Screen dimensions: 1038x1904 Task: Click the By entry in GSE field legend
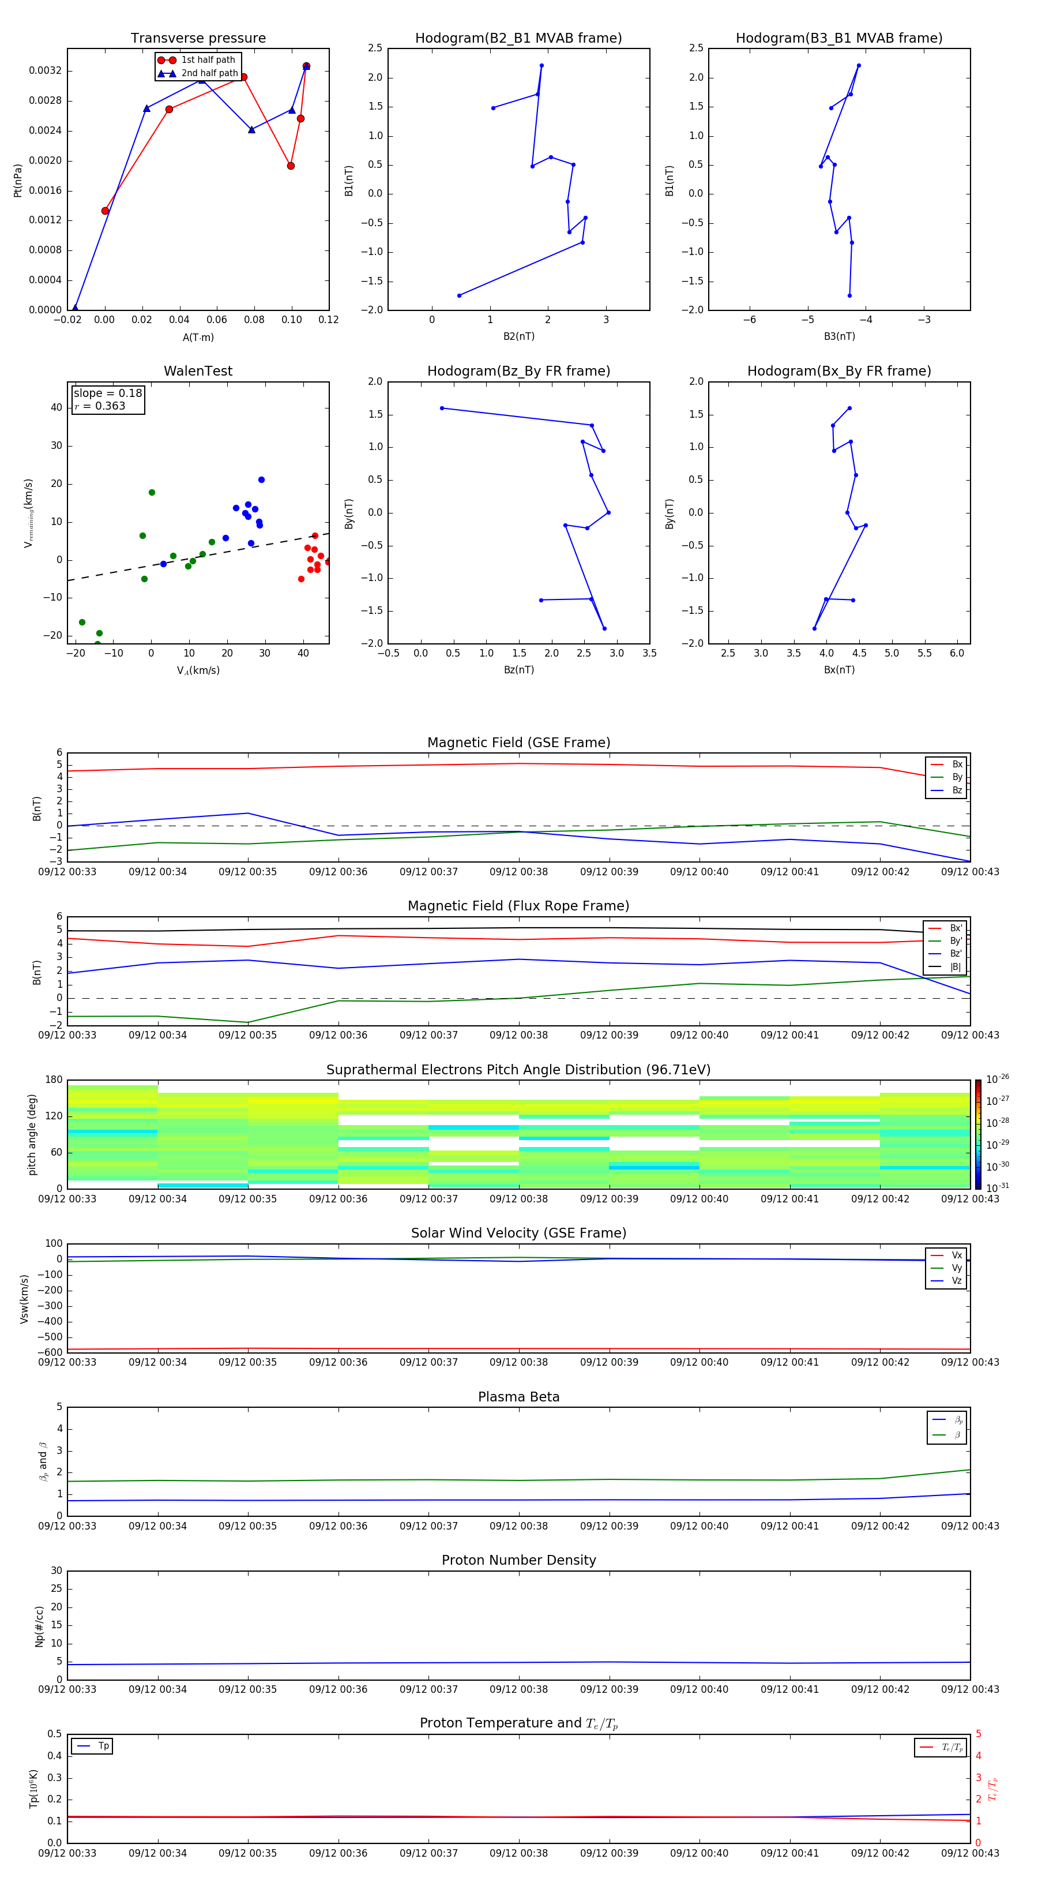(x=946, y=777)
